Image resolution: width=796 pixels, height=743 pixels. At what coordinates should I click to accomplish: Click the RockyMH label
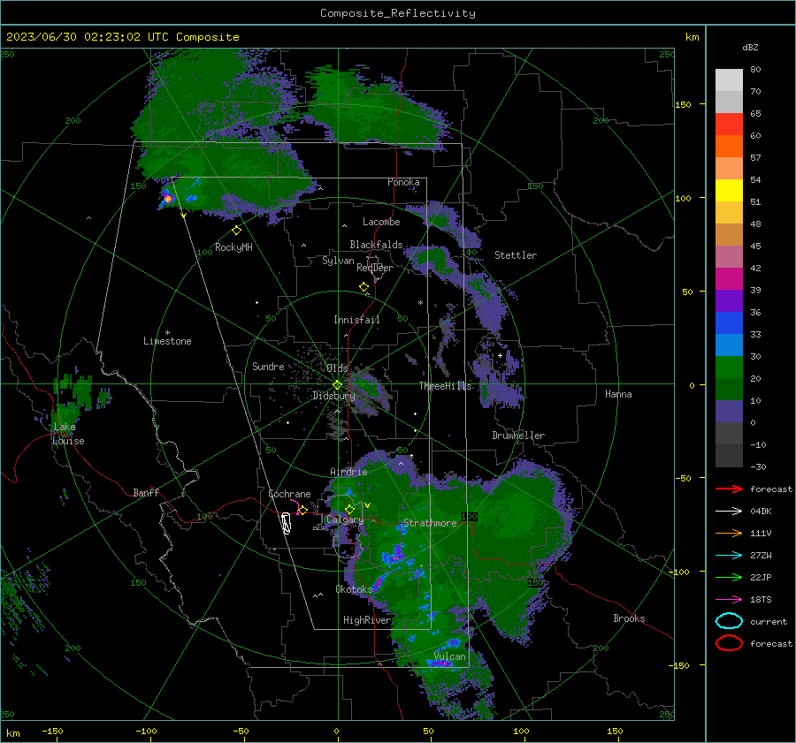click(233, 247)
